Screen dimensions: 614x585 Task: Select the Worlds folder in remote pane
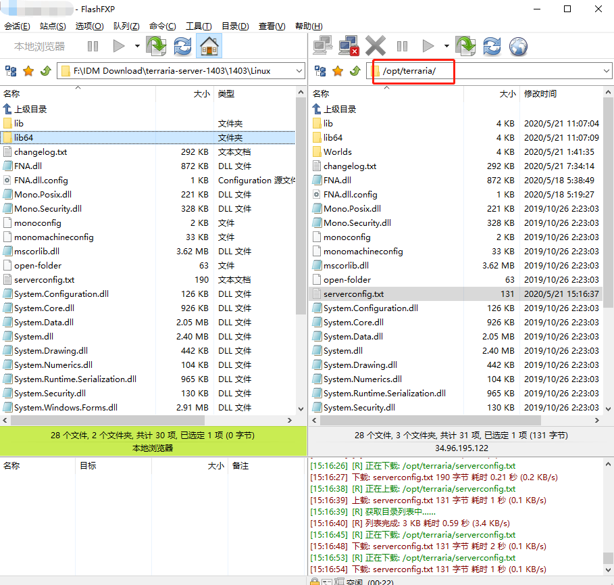pyautogui.click(x=456, y=151)
